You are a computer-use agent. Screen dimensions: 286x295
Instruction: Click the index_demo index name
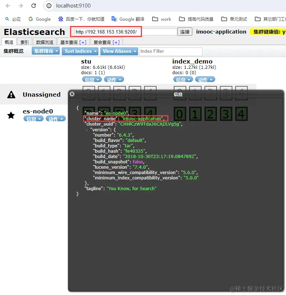(192, 61)
